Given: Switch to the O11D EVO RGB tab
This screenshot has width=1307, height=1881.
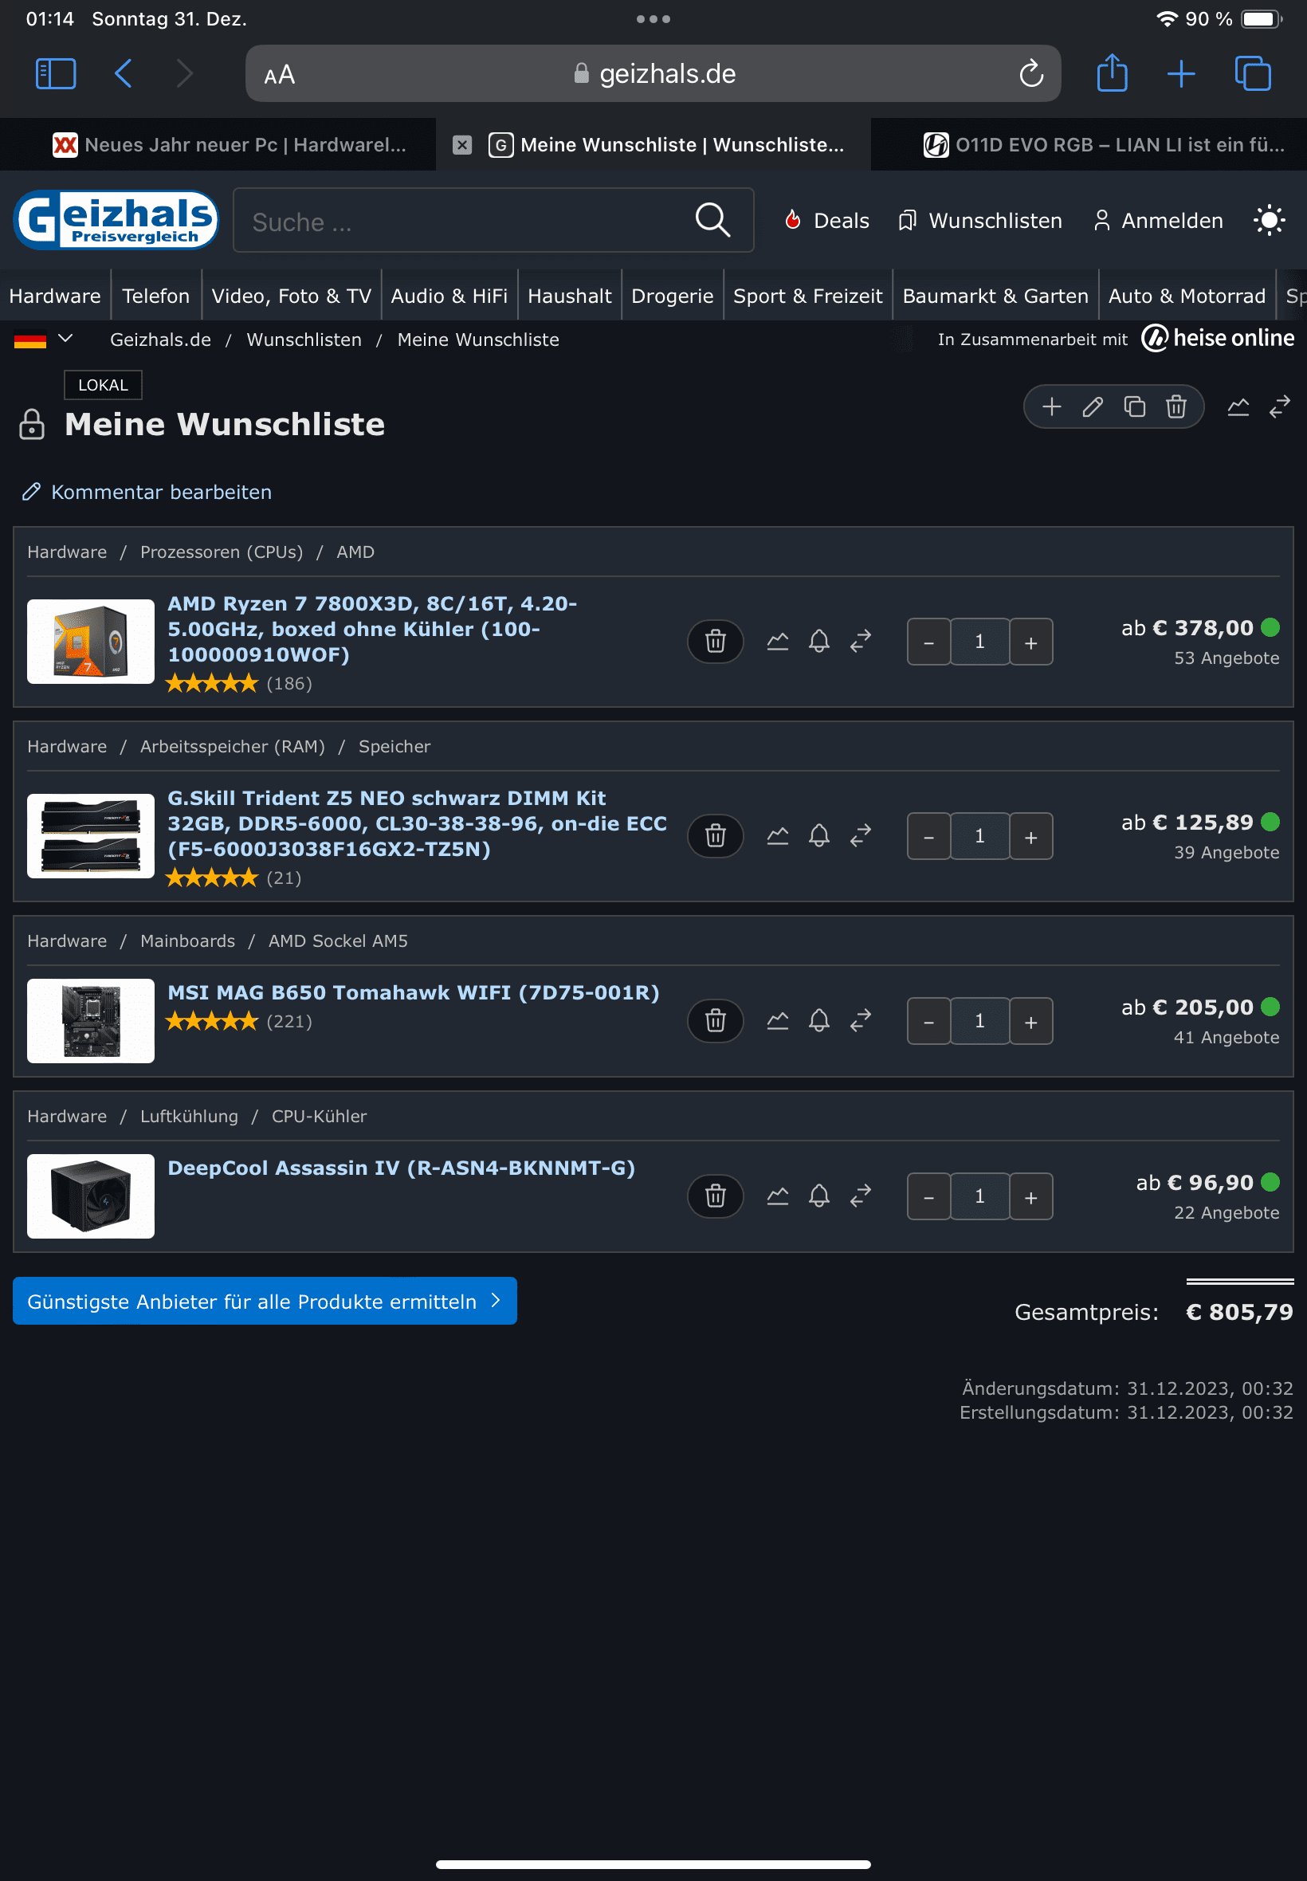Looking at the screenshot, I should [x=1089, y=145].
